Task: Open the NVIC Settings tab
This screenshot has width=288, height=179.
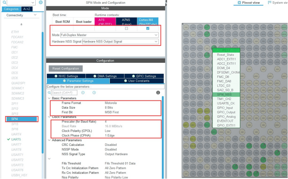Action: (66, 76)
